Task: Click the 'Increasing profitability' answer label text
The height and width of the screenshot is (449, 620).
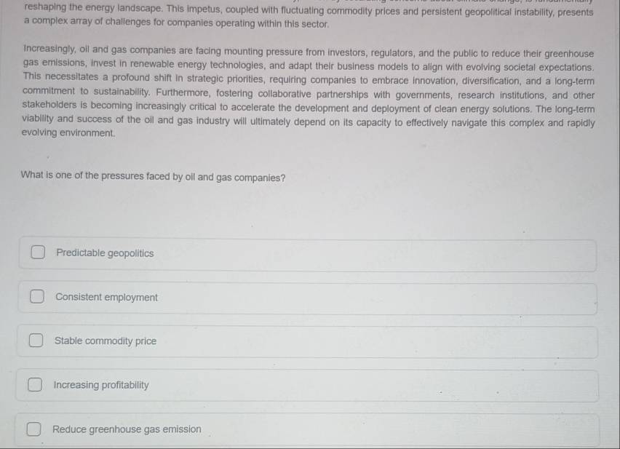Action: [101, 385]
